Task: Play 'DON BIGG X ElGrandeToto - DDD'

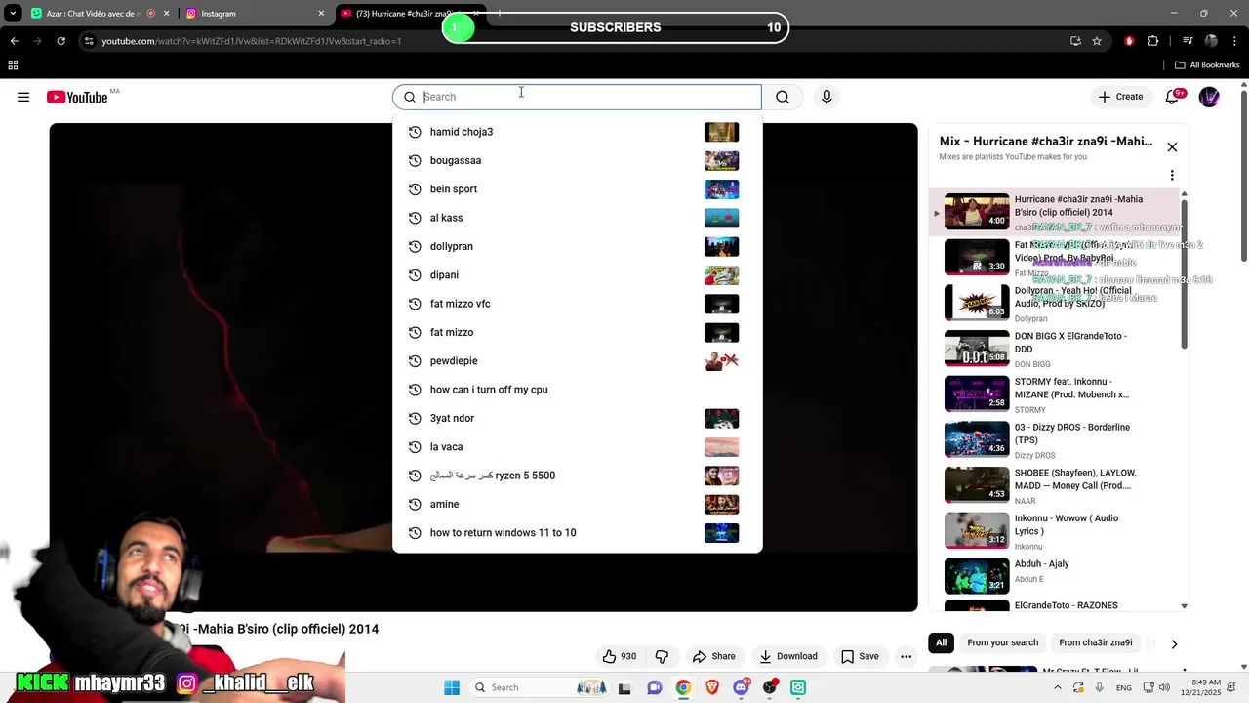Action: point(1054,350)
